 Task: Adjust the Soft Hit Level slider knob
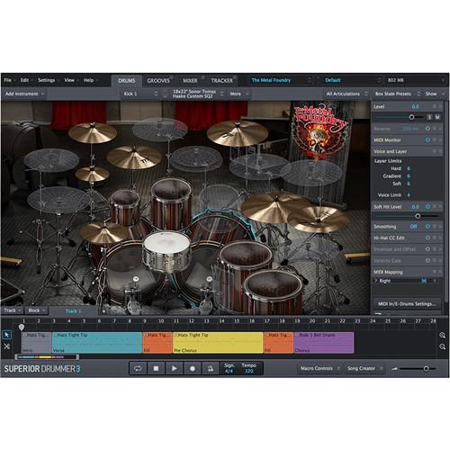point(418,216)
